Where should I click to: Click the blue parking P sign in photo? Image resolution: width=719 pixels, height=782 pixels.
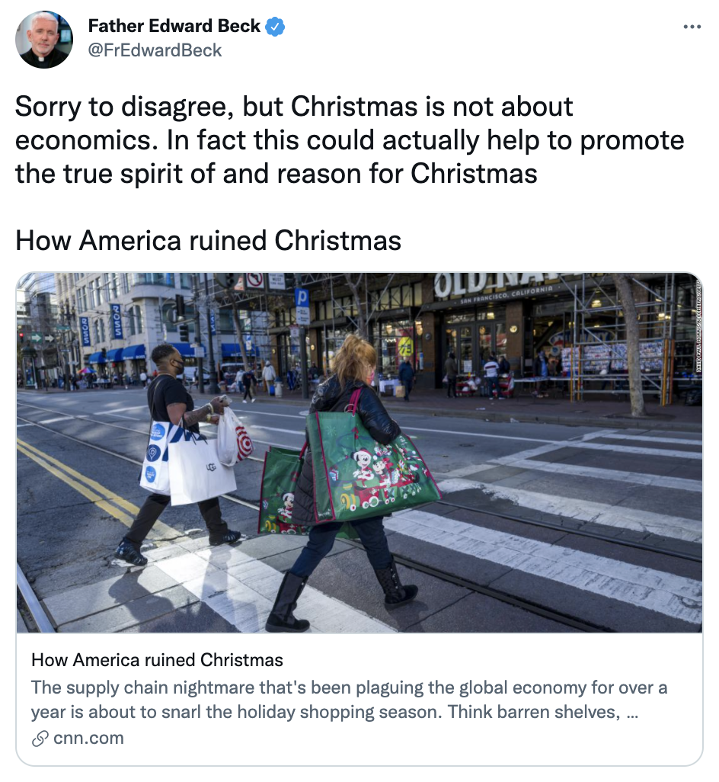[302, 298]
